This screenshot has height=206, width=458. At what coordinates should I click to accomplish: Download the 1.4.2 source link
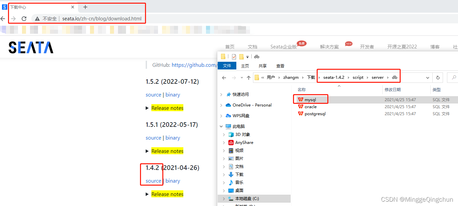click(153, 181)
